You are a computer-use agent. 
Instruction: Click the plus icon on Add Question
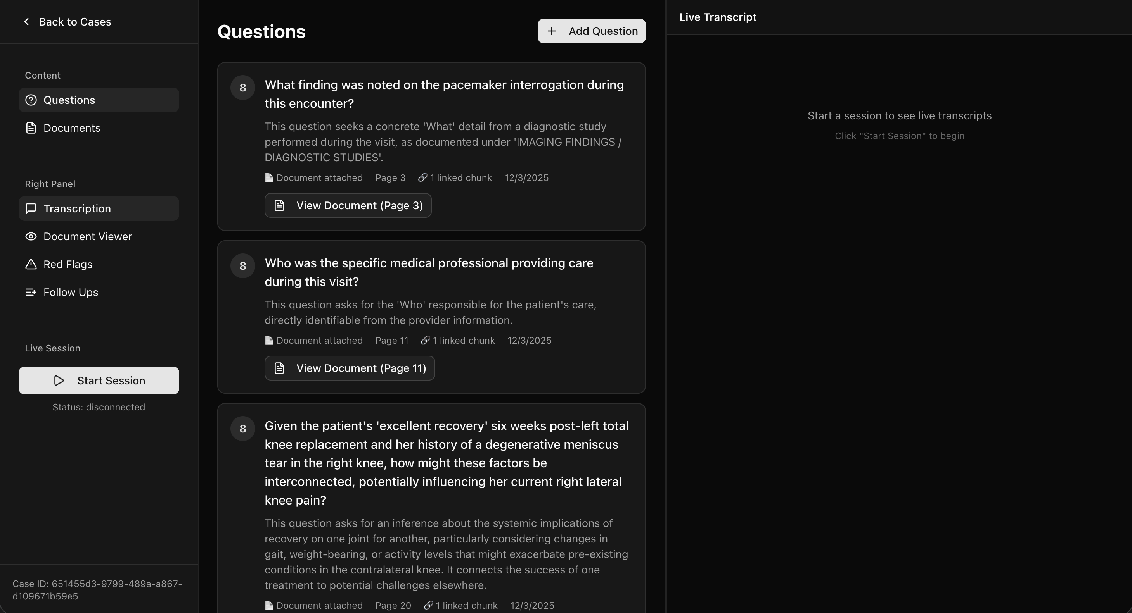click(x=552, y=31)
